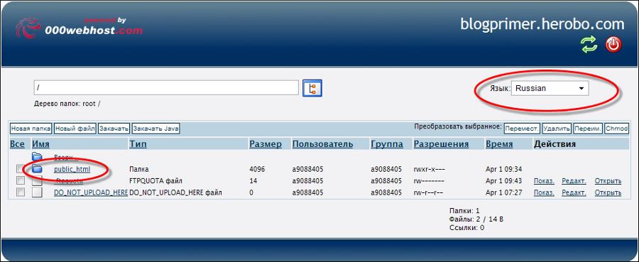The height and width of the screenshot is (262, 639).
Task: Tick the checkbox for DO_NOT_UPLOAD_HERE row
Action: coord(20,192)
